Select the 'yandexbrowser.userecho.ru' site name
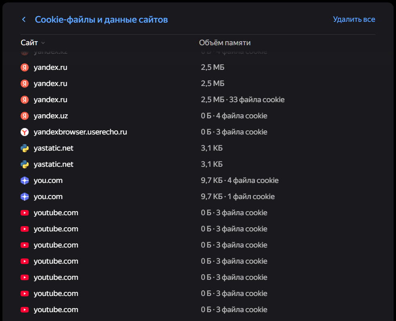Image resolution: width=396 pixels, height=321 pixels. pos(80,132)
